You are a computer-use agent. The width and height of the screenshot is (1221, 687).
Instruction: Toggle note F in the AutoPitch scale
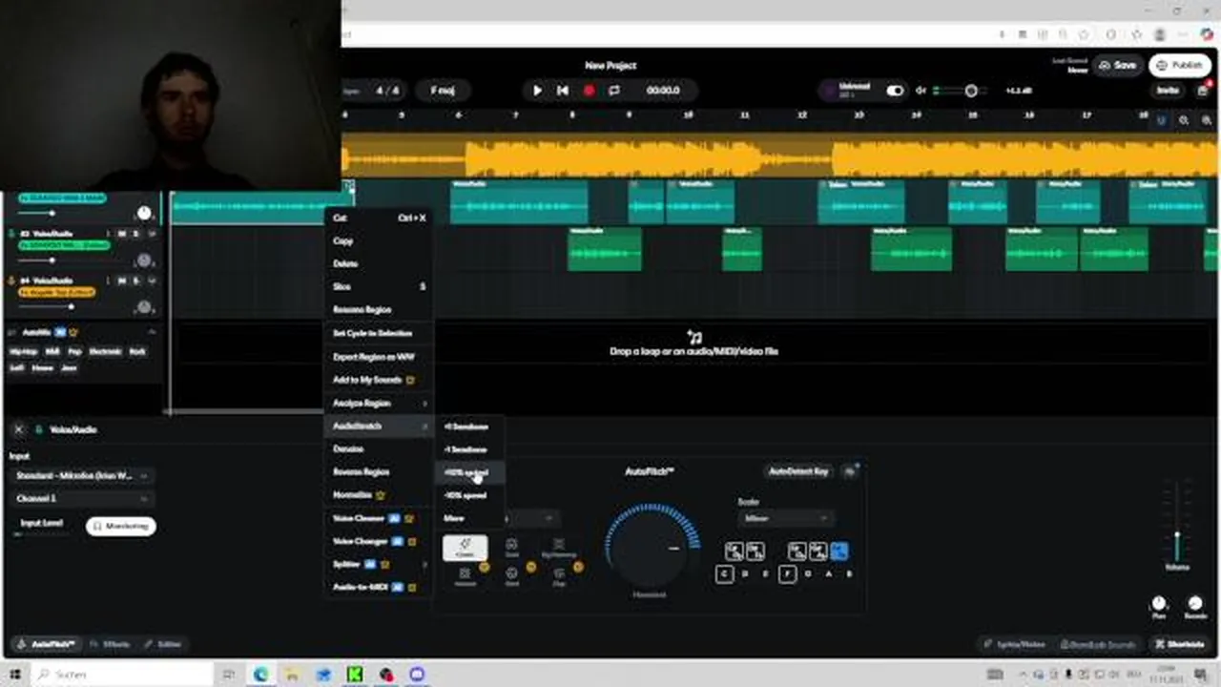tap(787, 574)
